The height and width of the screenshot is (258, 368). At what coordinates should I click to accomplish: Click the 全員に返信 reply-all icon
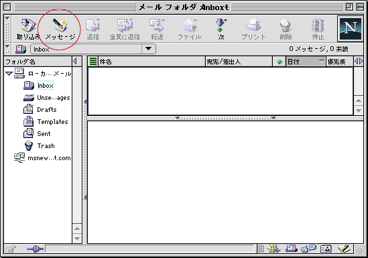pos(125,25)
